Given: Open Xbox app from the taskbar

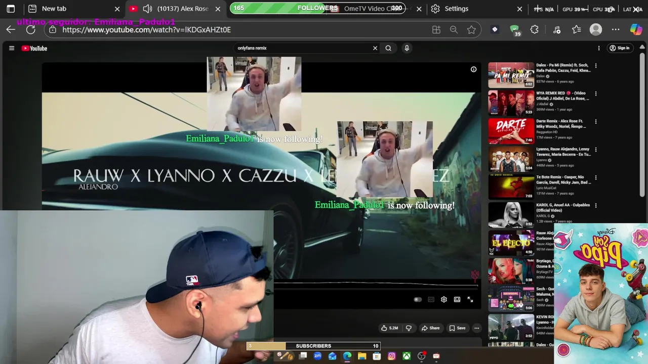Looking at the screenshot, I should tap(407, 356).
